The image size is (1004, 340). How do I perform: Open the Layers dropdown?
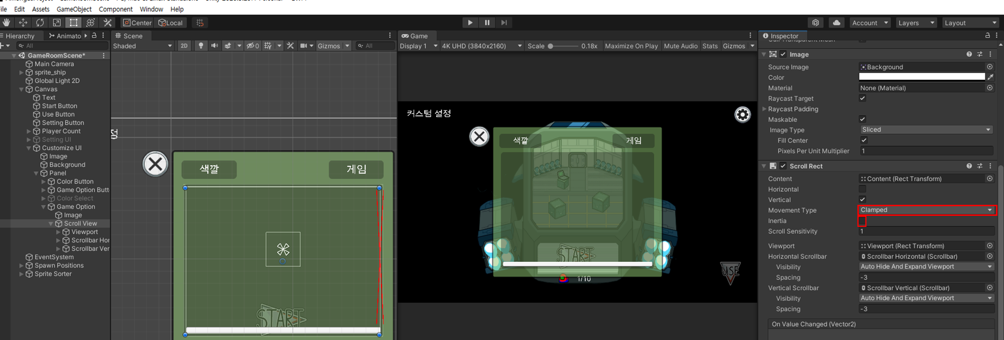[x=916, y=23]
